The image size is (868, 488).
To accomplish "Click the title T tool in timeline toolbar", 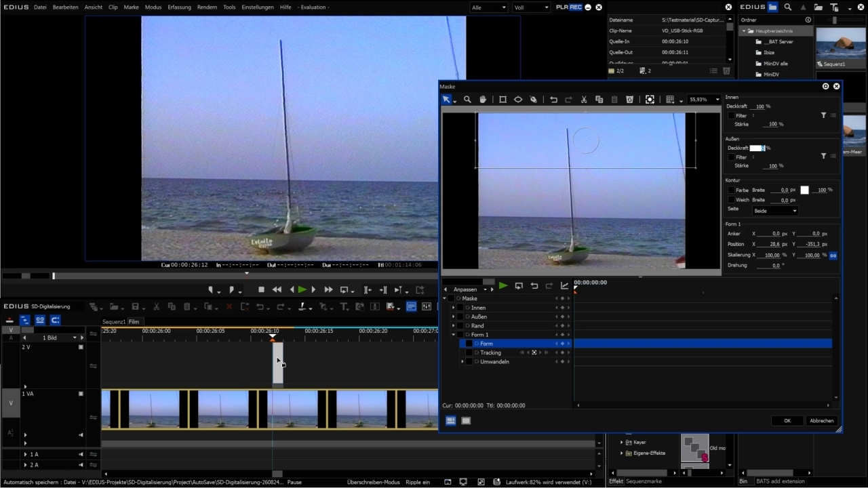I will (344, 307).
